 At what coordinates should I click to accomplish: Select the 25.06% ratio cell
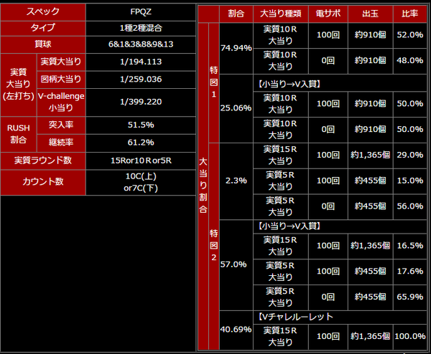point(236,108)
